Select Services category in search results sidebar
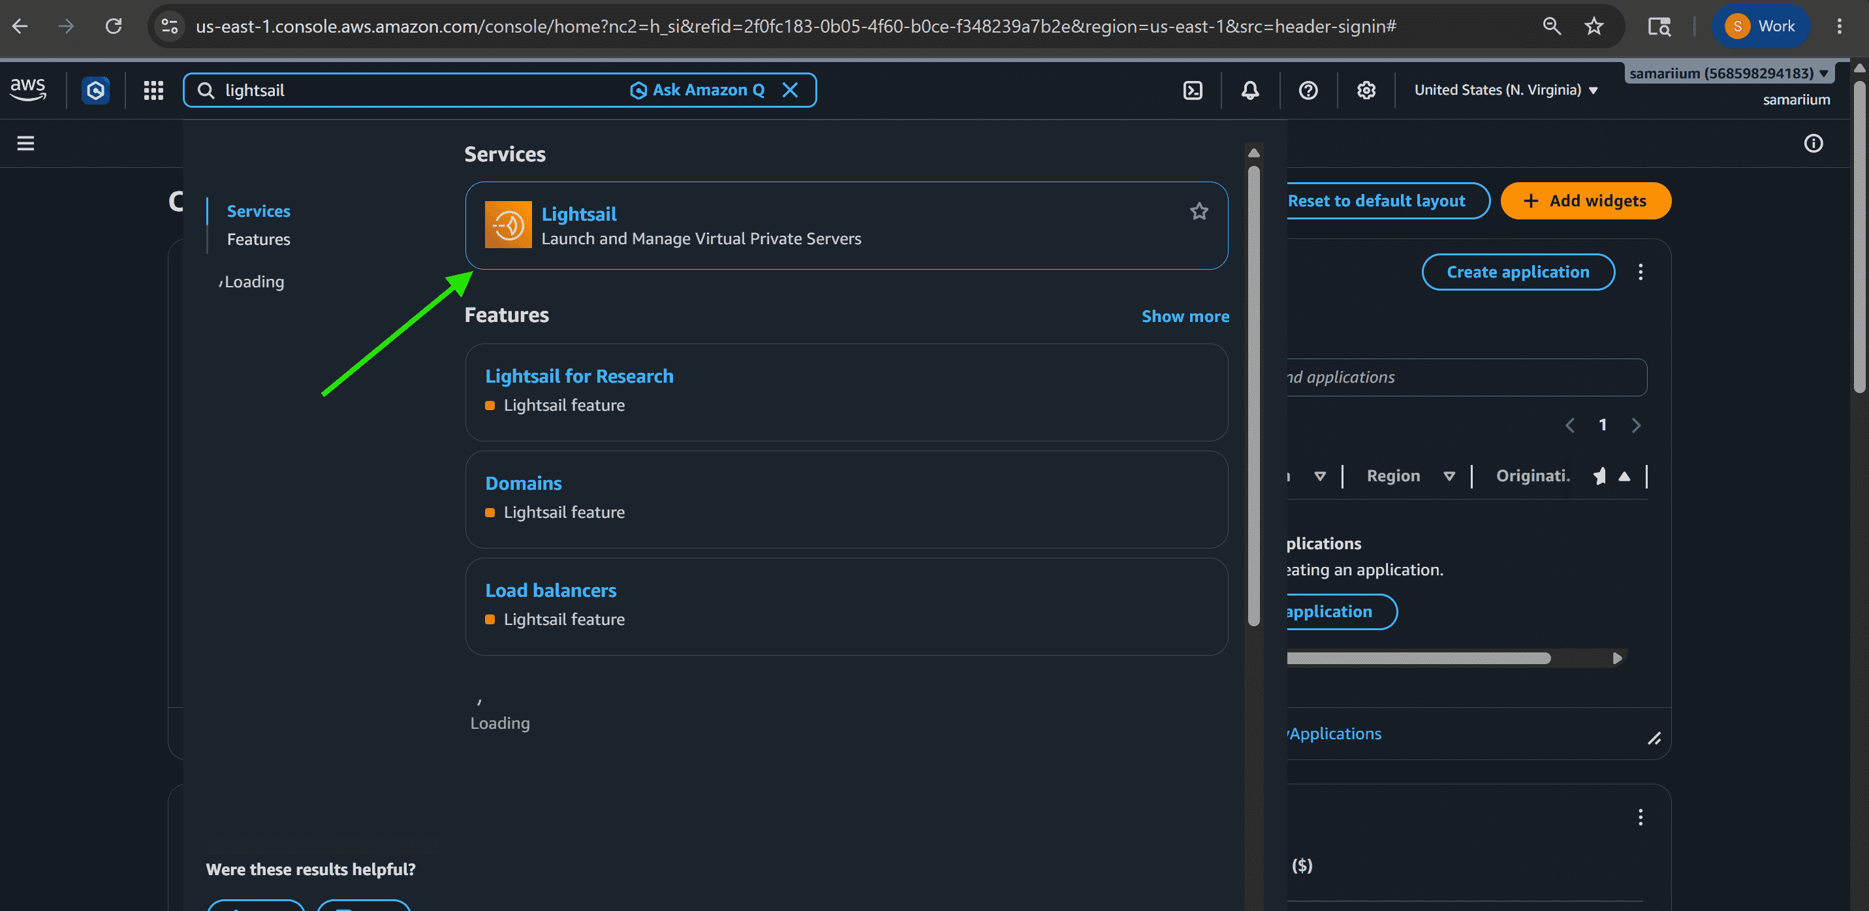 point(259,211)
